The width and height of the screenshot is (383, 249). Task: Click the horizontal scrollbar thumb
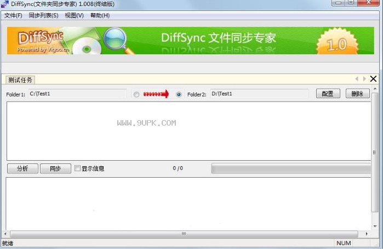click(x=184, y=234)
